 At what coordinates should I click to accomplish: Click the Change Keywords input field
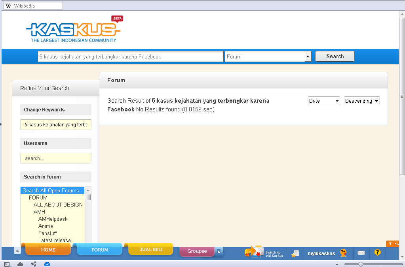click(x=56, y=124)
